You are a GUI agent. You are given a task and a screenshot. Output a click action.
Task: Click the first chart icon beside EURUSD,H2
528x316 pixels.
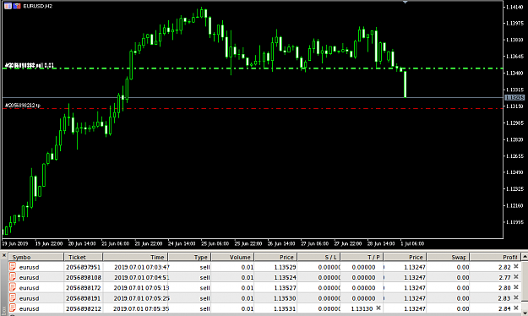point(8,6)
